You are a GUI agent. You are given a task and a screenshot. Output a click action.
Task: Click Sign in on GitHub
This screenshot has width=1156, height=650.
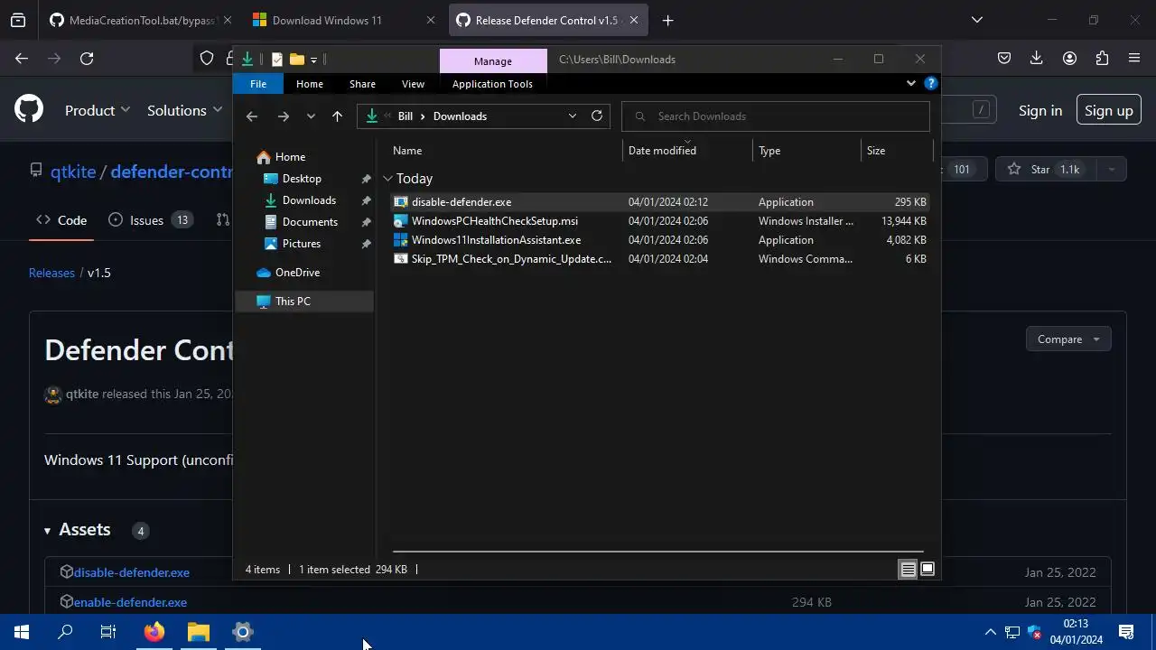(1040, 110)
